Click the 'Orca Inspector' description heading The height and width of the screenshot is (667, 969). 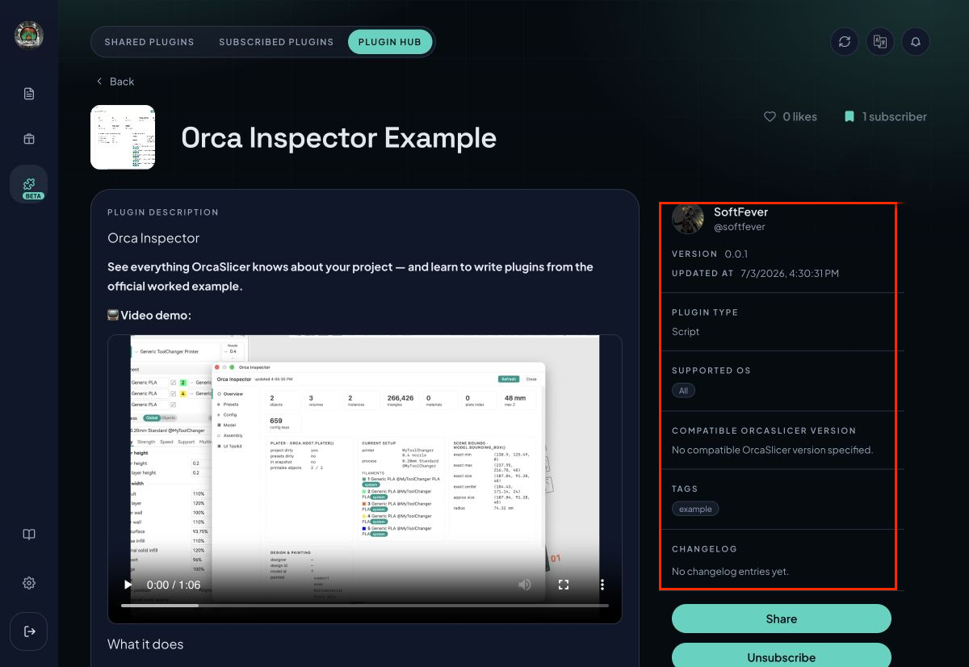coord(153,238)
